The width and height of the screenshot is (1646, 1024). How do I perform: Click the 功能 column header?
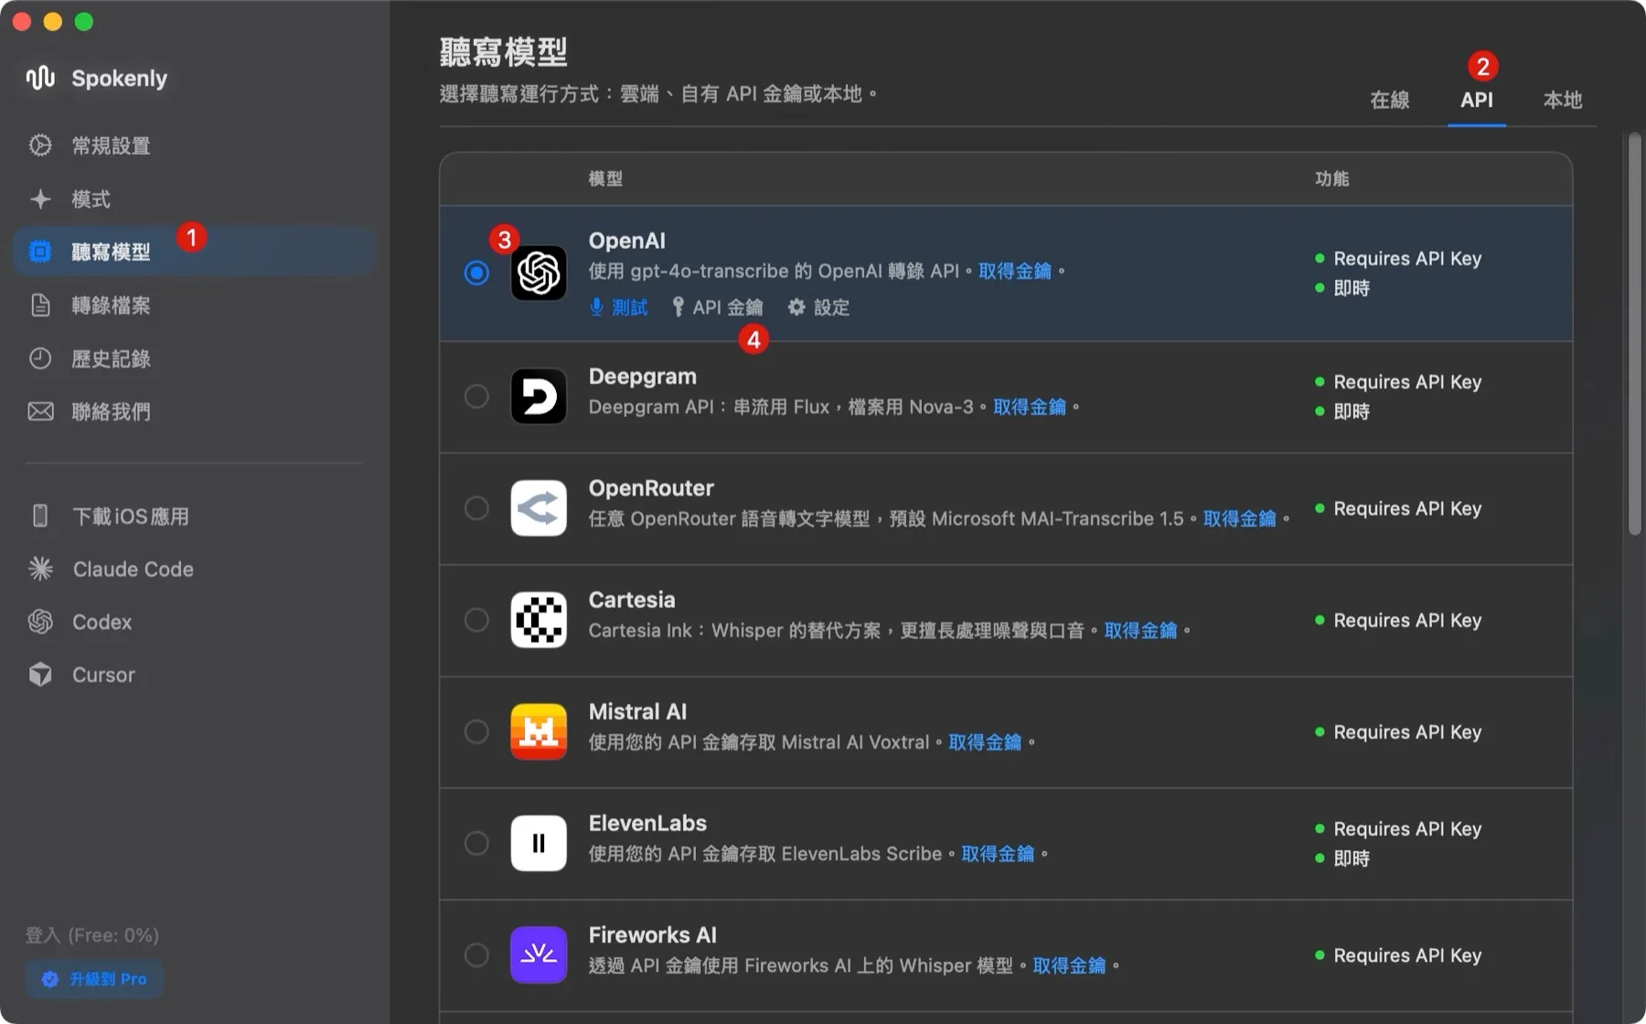[x=1331, y=178]
